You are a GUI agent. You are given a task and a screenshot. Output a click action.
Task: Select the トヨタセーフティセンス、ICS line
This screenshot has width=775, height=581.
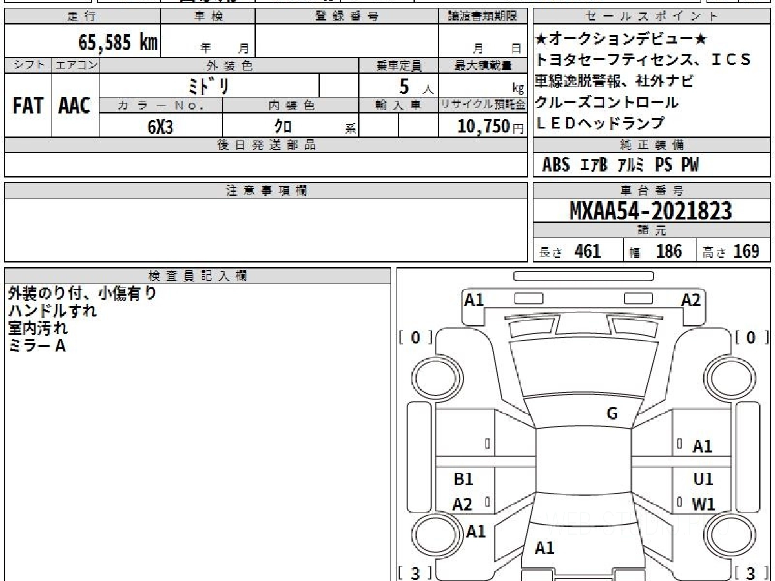pyautogui.click(x=644, y=60)
